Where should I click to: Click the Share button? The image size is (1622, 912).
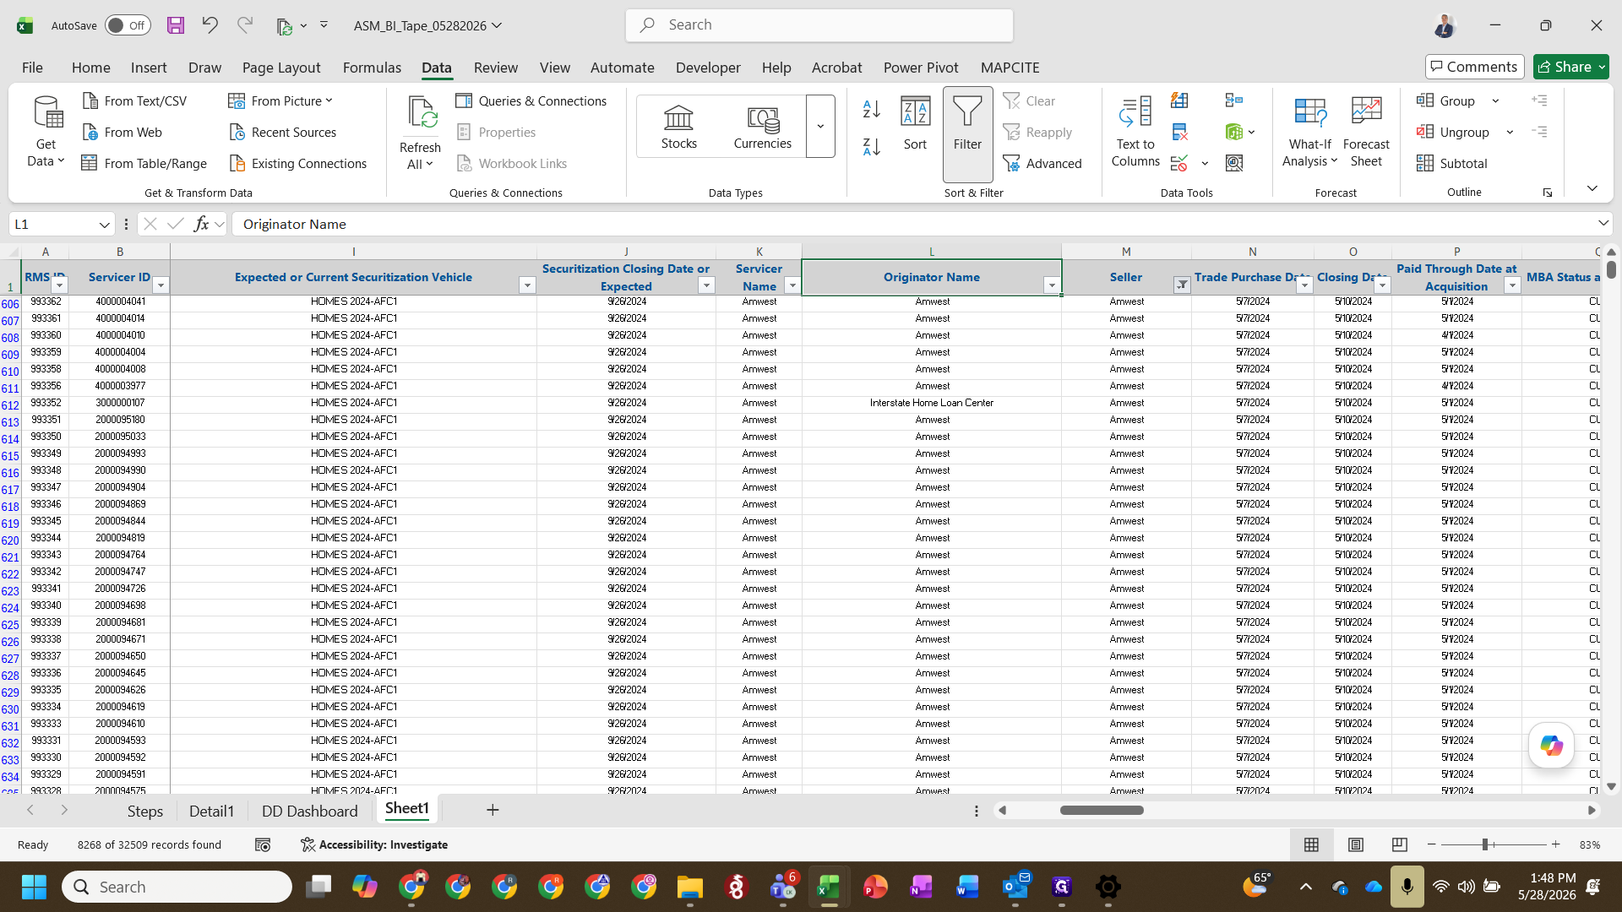(1571, 67)
